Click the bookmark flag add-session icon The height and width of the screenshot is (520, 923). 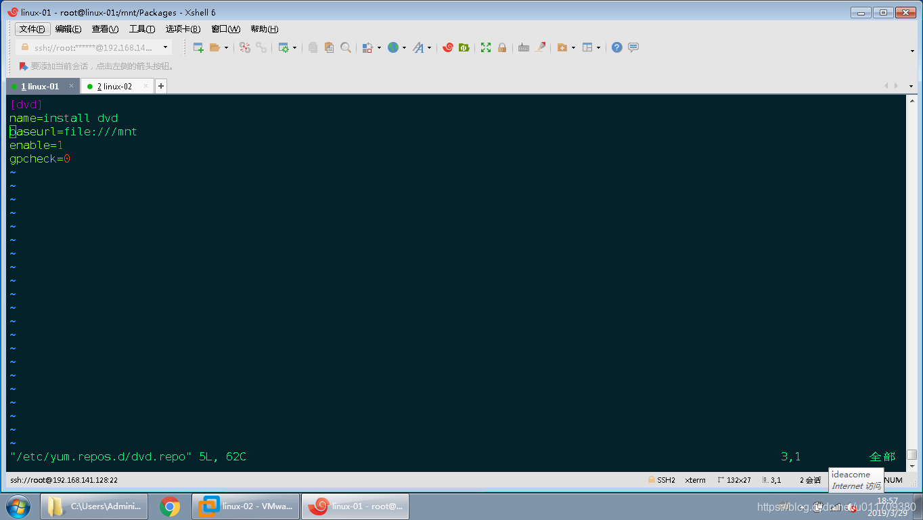pyautogui.click(x=24, y=66)
